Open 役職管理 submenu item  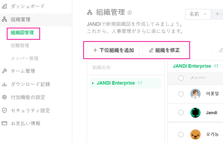20,45
